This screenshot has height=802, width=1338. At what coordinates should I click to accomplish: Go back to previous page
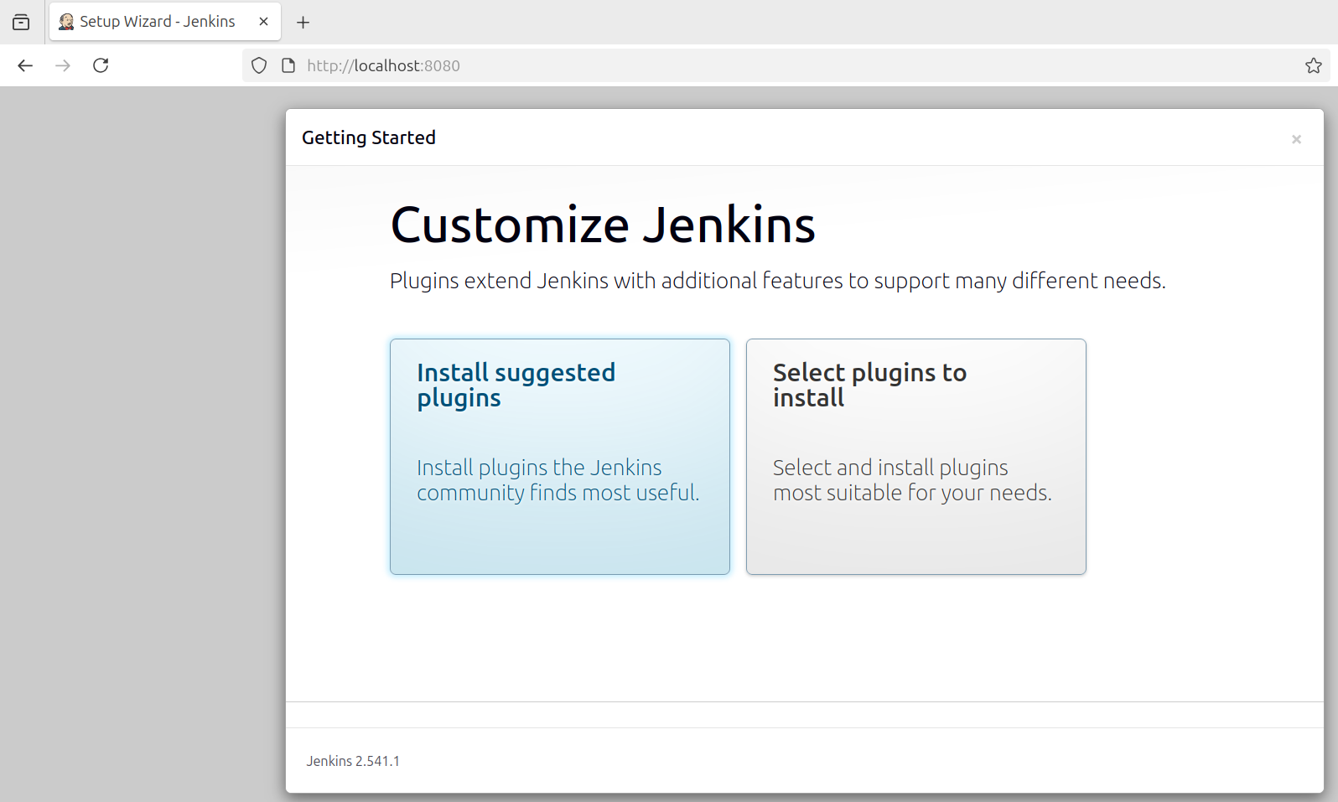(25, 65)
